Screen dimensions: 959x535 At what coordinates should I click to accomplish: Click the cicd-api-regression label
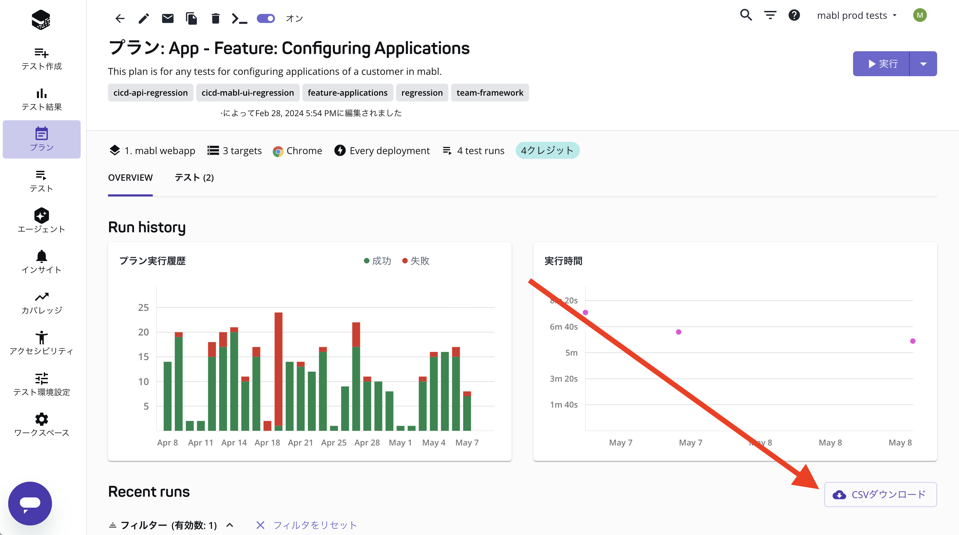click(150, 93)
